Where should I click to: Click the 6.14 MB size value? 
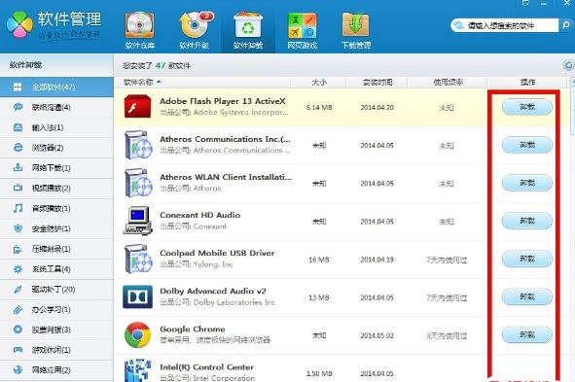319,107
